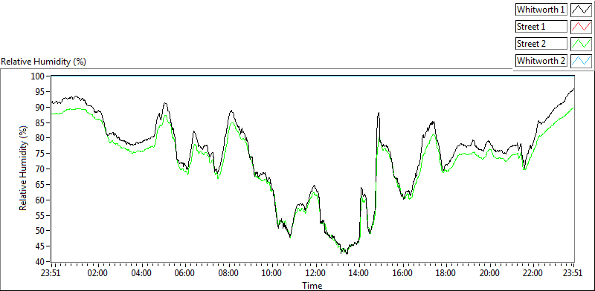Click the Street 1 red plot sample icon
595x291 pixels.
(581, 27)
